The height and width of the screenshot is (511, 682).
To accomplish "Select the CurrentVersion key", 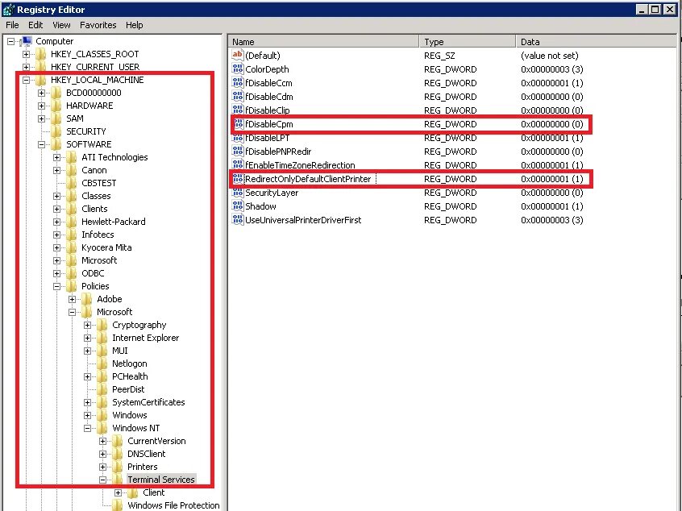I will click(x=156, y=441).
